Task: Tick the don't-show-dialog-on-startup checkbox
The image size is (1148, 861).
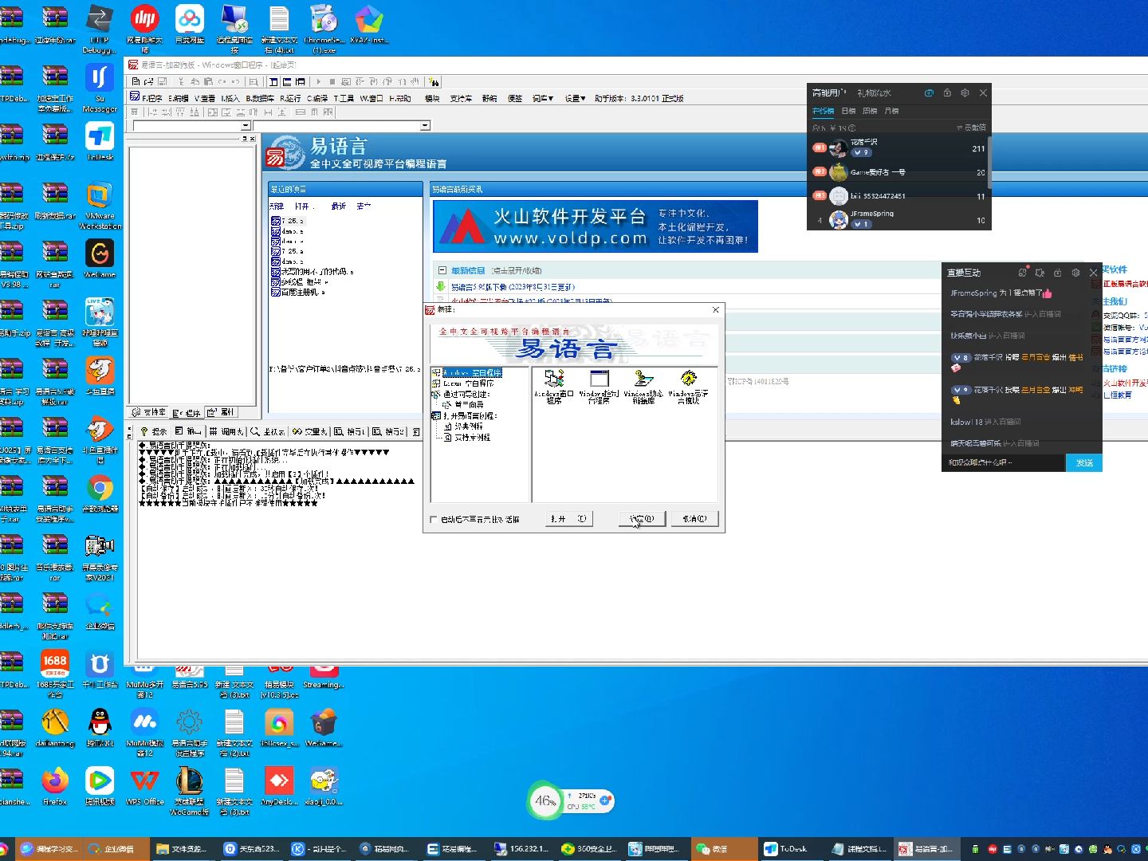Action: click(x=434, y=519)
